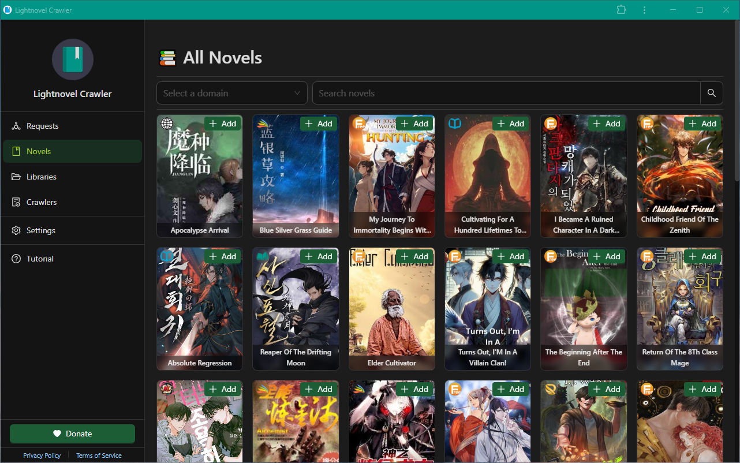Viewport: 740px width, 463px height.
Task: Add Apocalypse Arrival novel
Action: point(223,124)
